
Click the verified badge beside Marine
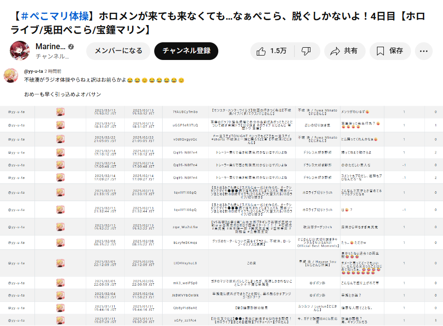pos(71,47)
